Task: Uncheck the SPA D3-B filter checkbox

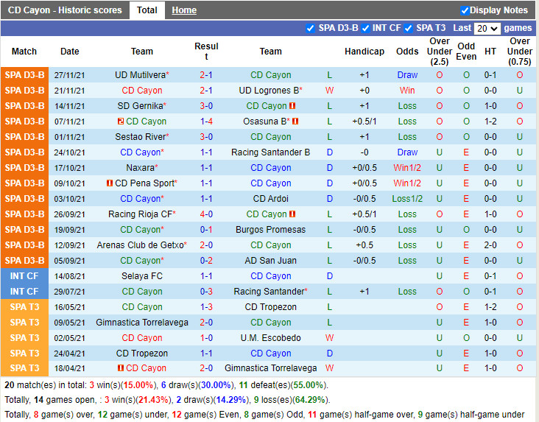Action: coord(310,28)
